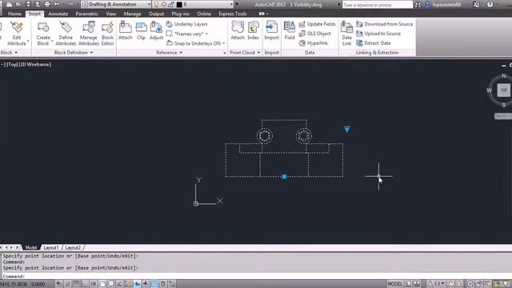Switch to the Annotate ribbon tab
This screenshot has width=512, height=288.
coord(58,14)
